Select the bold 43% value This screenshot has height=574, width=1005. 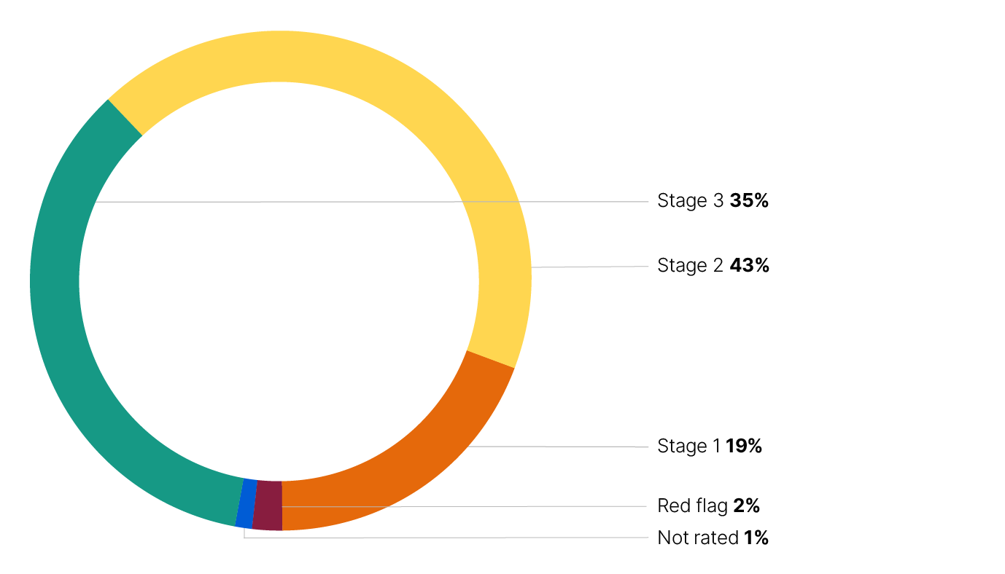coord(749,266)
